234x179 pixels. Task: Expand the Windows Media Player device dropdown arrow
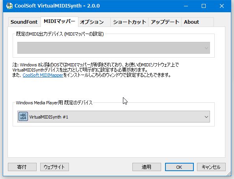[x=206, y=117]
